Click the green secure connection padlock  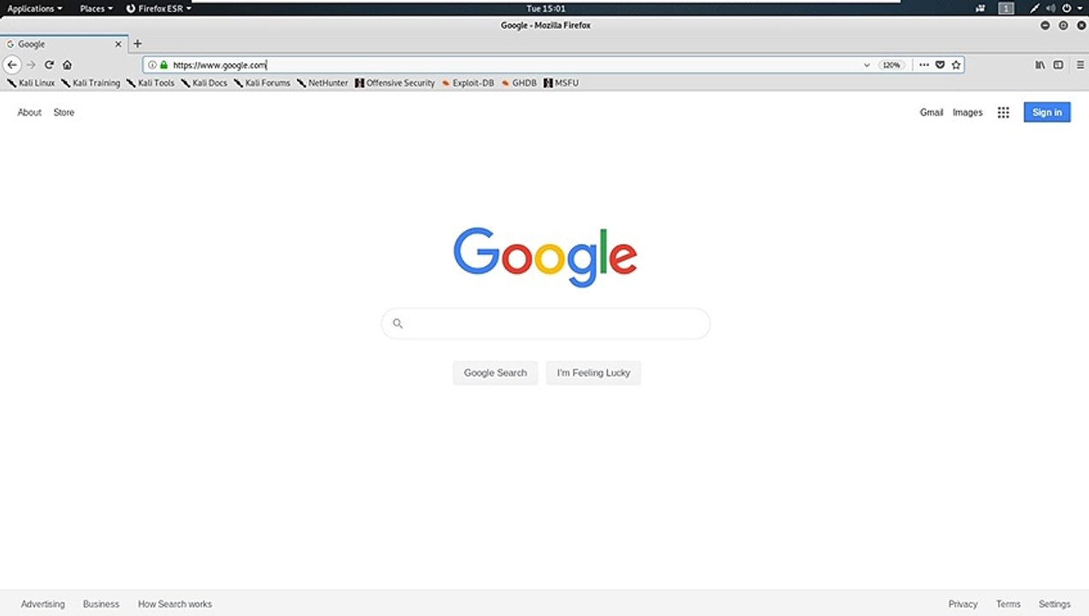(164, 65)
